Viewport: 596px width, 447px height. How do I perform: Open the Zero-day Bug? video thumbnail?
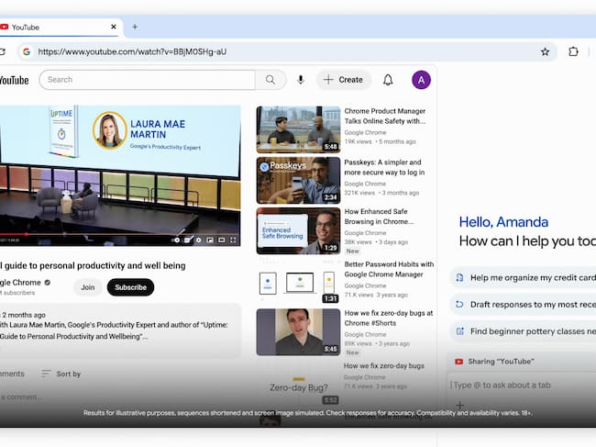click(x=298, y=385)
